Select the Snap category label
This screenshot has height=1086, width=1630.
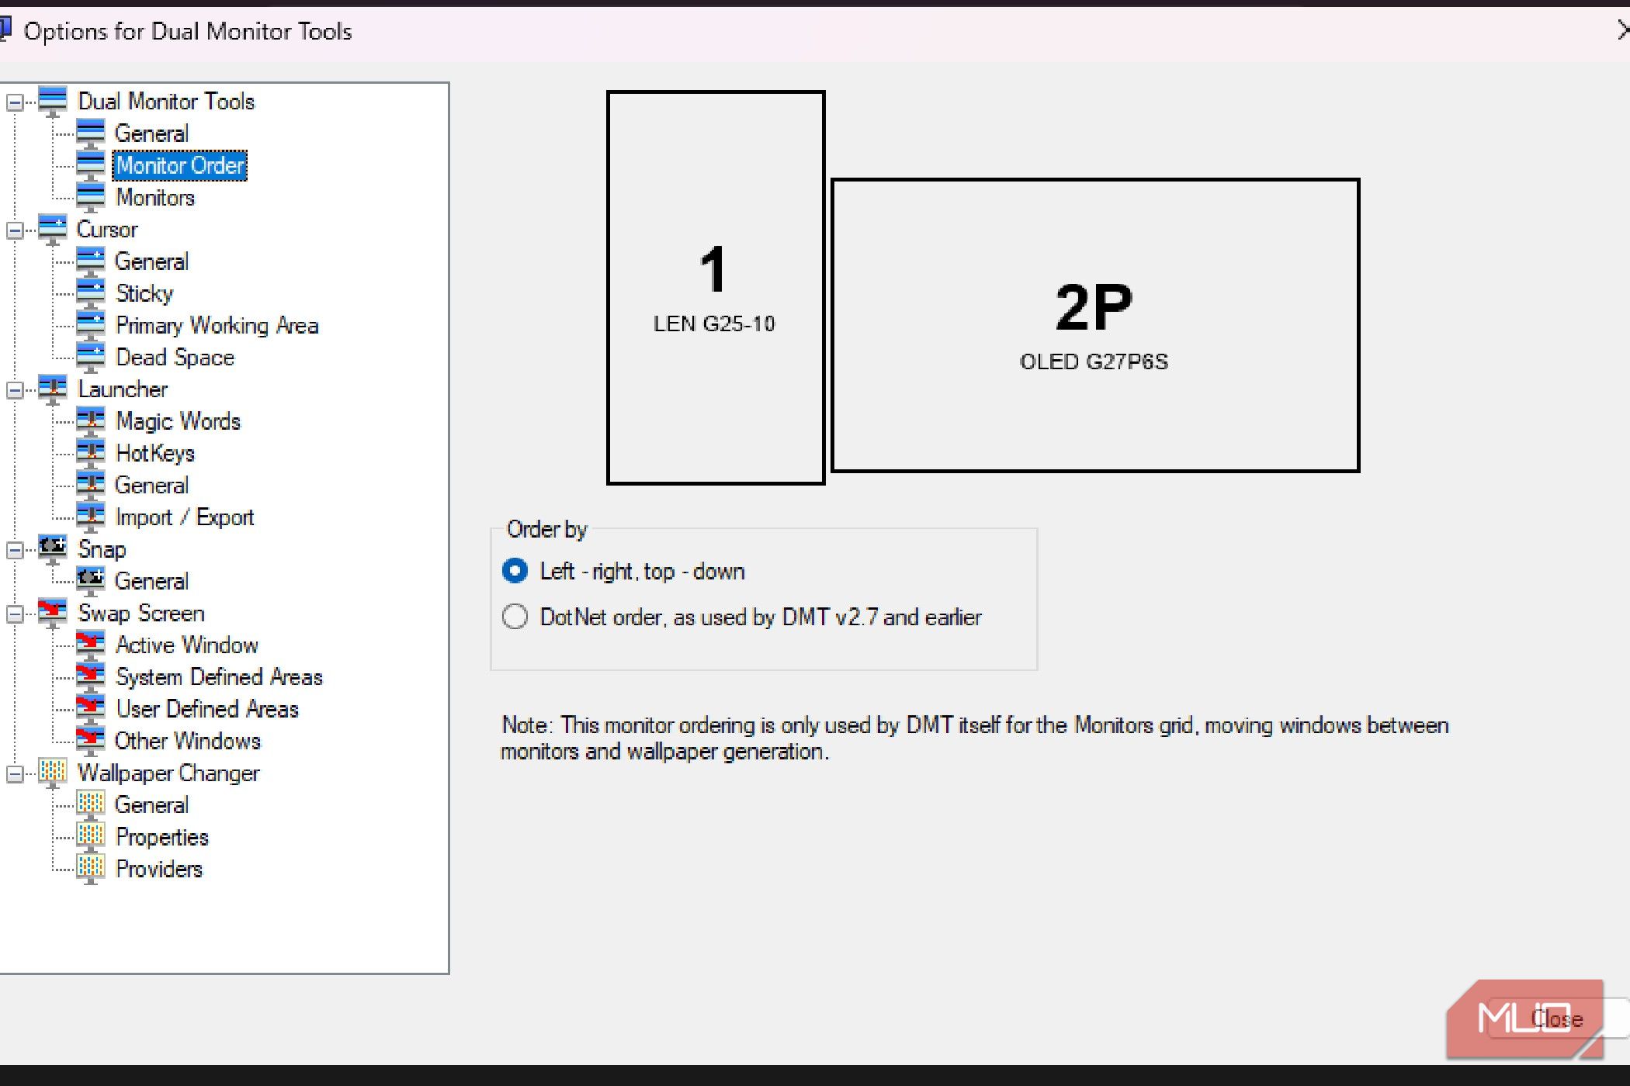click(x=102, y=549)
